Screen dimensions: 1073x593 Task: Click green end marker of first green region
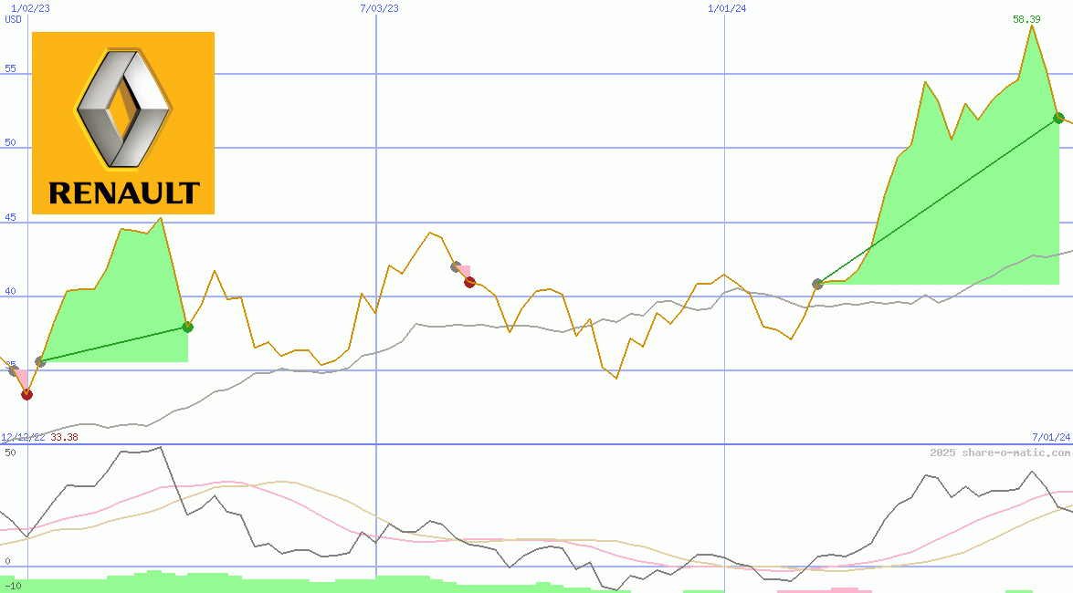point(187,327)
